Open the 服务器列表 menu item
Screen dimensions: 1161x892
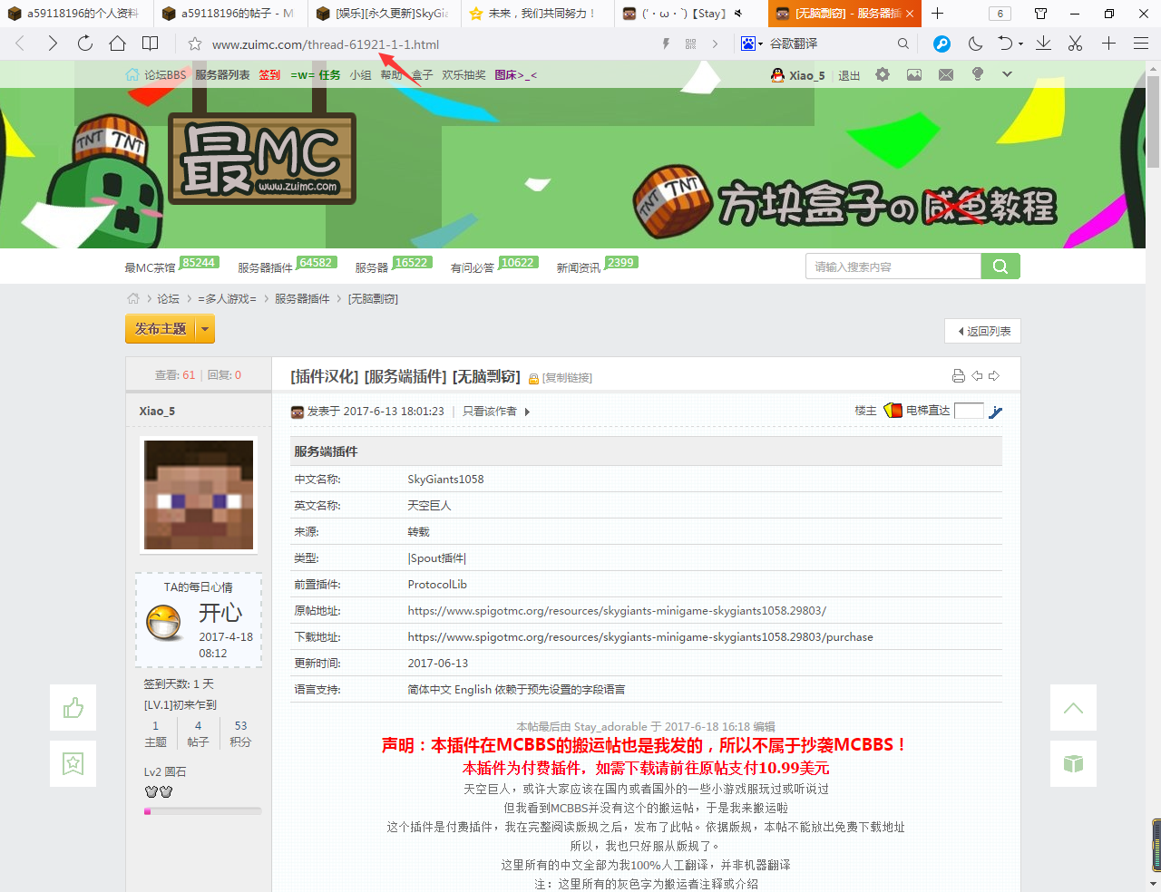pyautogui.click(x=222, y=74)
